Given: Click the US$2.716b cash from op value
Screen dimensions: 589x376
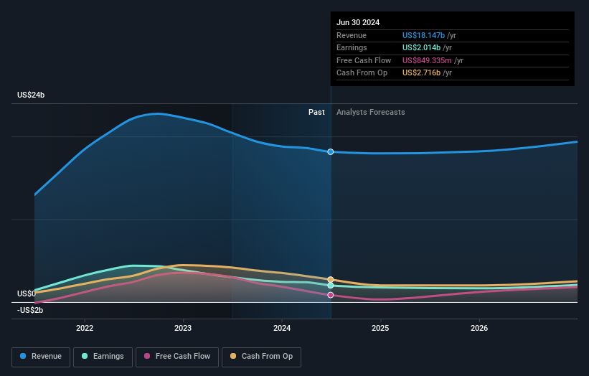Looking at the screenshot, I should coord(421,73).
